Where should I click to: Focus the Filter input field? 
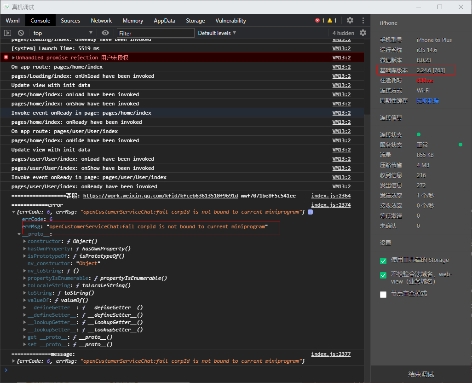(x=155, y=33)
